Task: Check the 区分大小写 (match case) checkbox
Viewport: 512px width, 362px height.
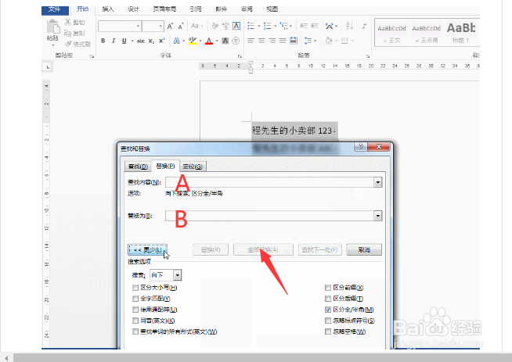Action: (x=135, y=288)
